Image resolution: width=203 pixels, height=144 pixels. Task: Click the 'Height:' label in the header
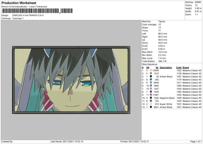click(189, 8)
